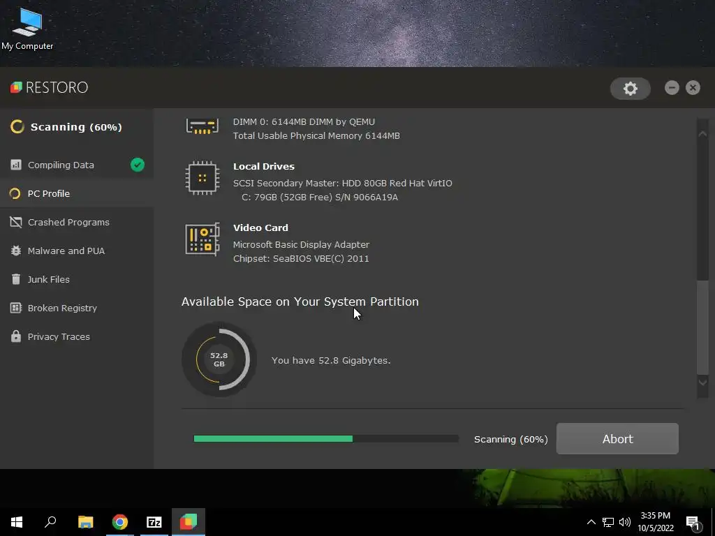715x536 pixels.
Task: Click the Broken Registry icon
Action: pyautogui.click(x=16, y=308)
